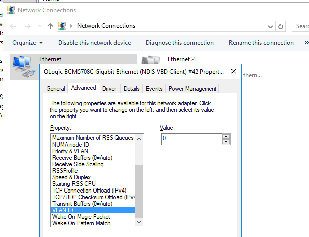Select Starting RSS CPU property
Screen dimensions: 309x237
93,184
